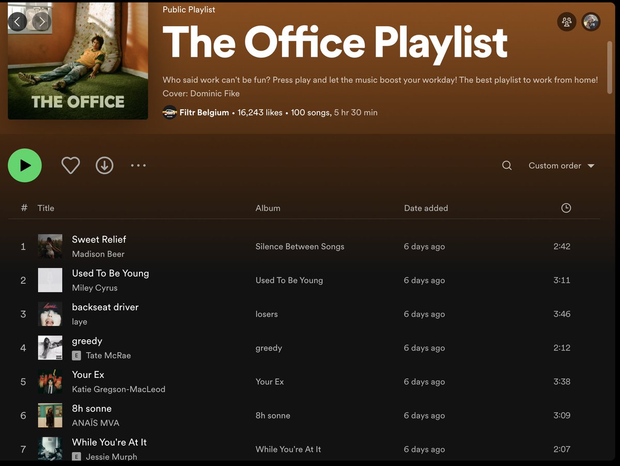The image size is (620, 466).
Task: Click the Your Ex album thumbnail
Action: pos(50,381)
